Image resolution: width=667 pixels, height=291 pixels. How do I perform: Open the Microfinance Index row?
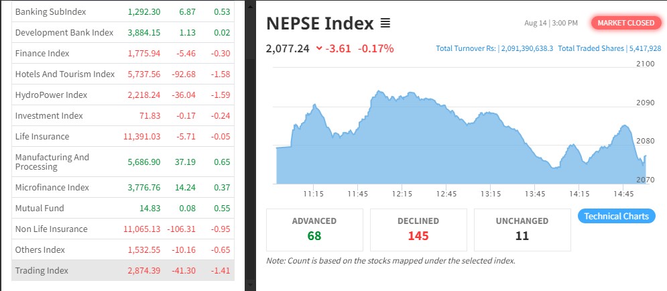click(x=52, y=188)
